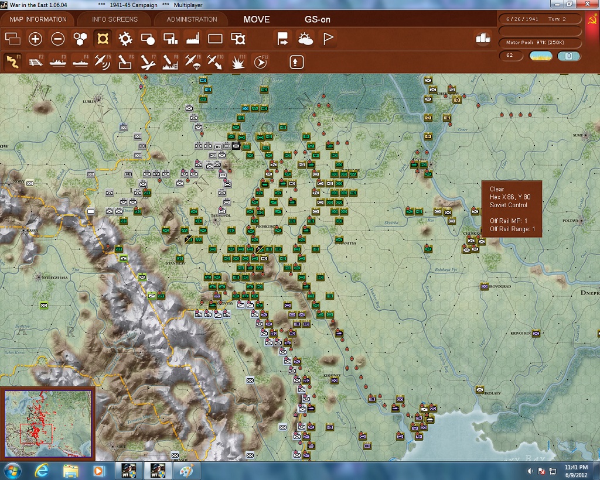Click the rectangle-with-circle map overlay icon
600x480 pixels.
[148, 39]
